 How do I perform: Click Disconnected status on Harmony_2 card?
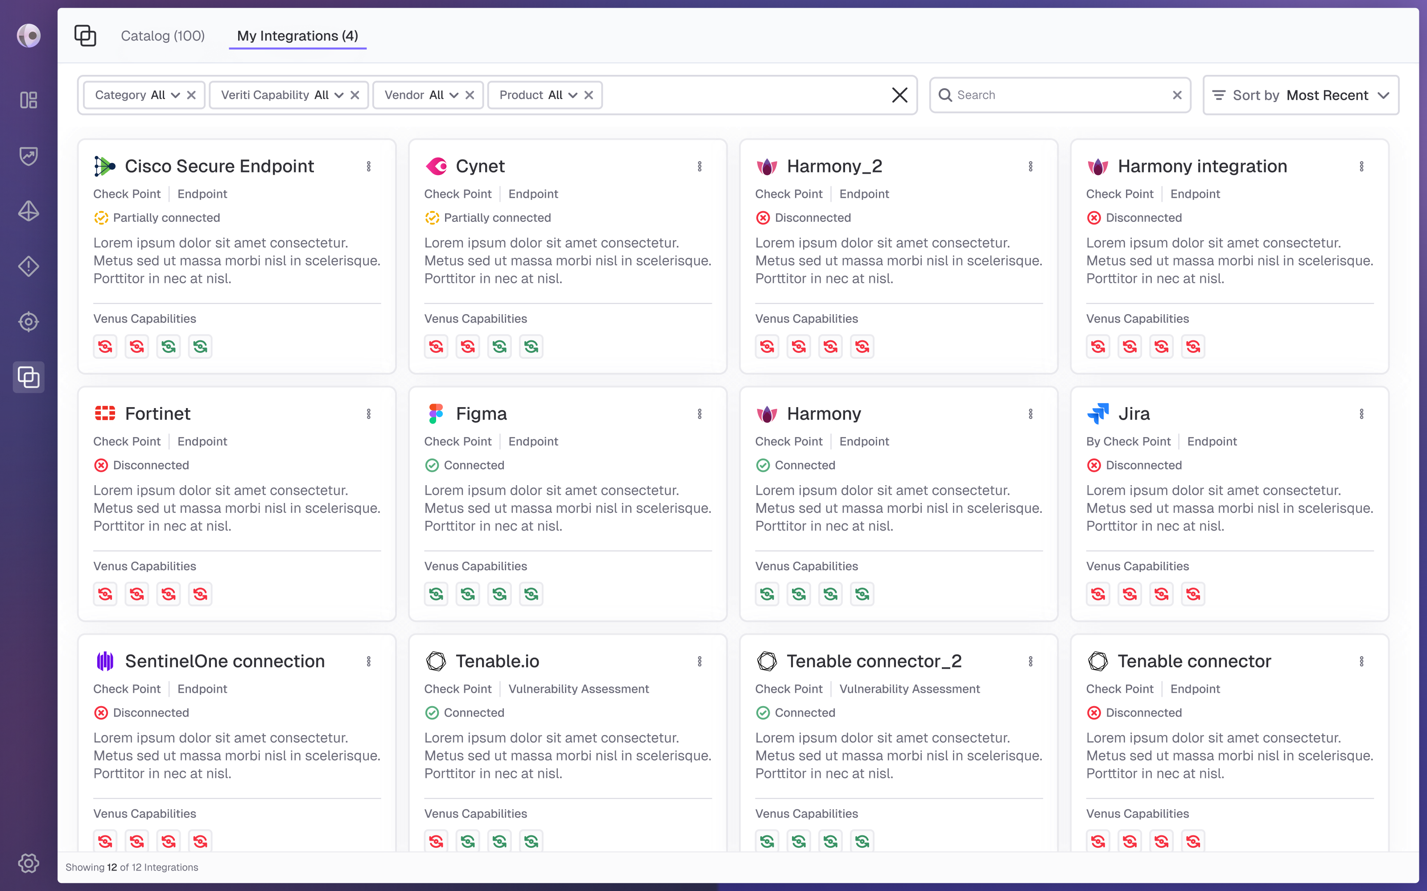click(803, 217)
